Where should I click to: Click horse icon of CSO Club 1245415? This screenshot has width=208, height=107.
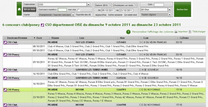[x=5, y=70]
